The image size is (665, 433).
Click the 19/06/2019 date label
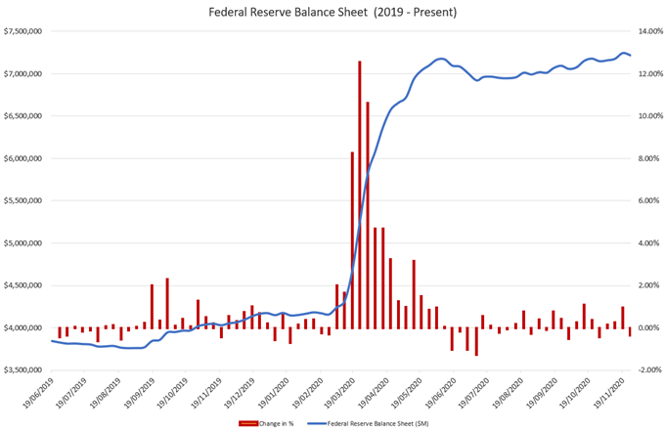tap(37, 393)
